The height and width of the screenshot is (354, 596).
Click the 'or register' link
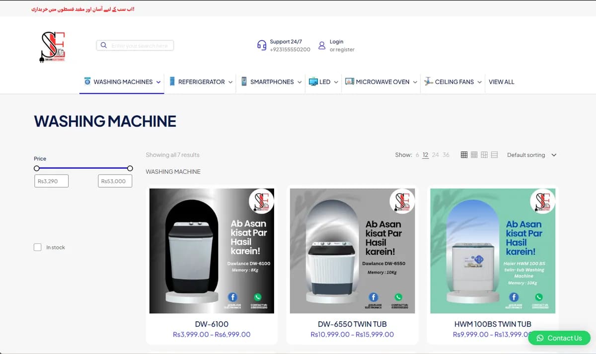[342, 50]
